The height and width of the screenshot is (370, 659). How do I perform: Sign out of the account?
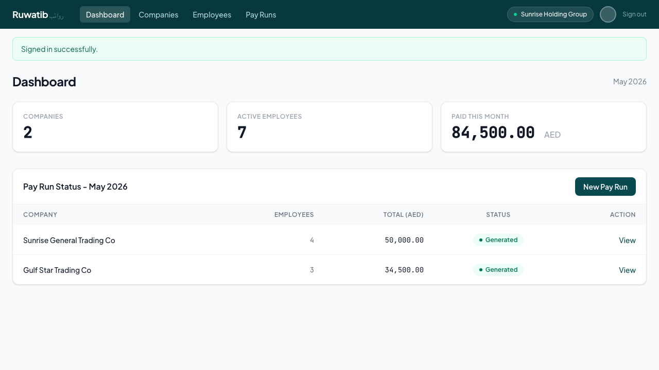634,14
